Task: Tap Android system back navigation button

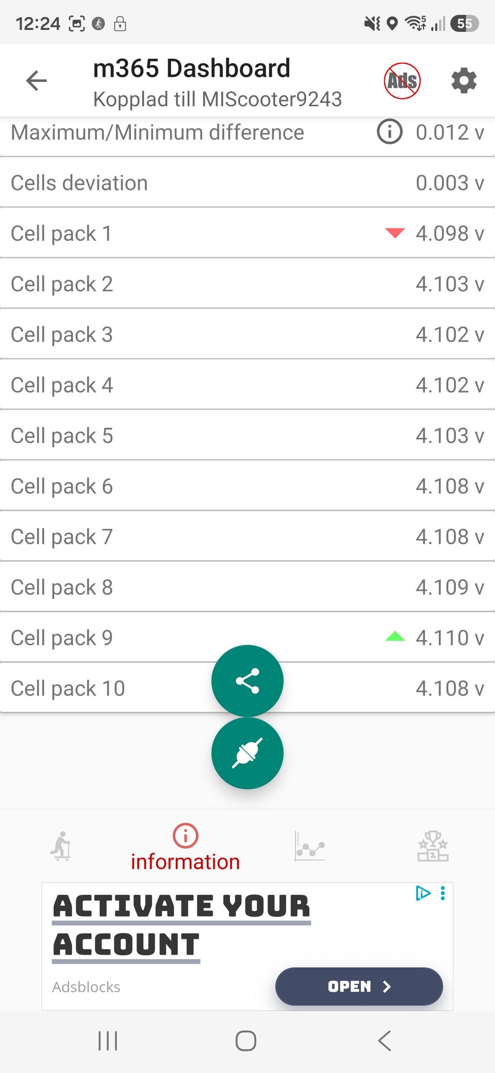Action: 385,1041
